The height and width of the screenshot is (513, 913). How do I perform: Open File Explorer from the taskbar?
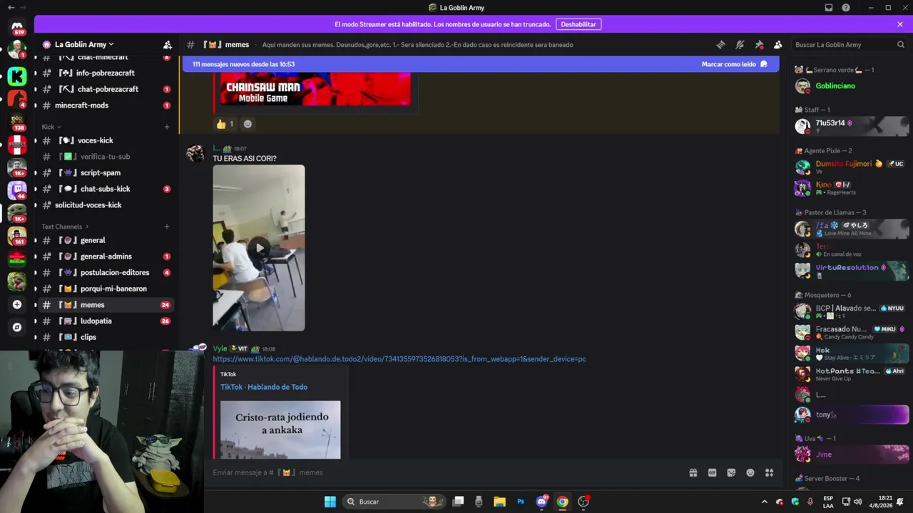tap(499, 502)
